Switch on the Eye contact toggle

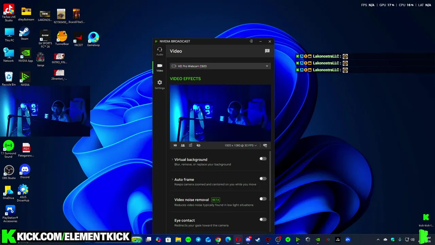click(263, 219)
